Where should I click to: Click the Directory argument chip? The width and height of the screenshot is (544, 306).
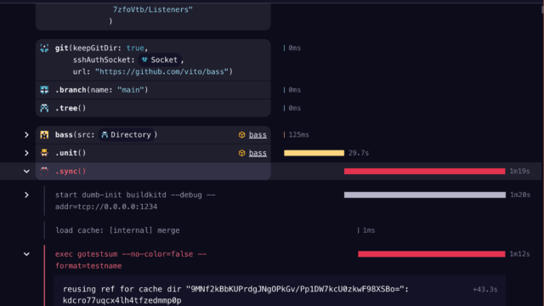[127, 134]
